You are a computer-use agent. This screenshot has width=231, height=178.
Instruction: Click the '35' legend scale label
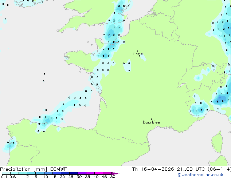tap(87, 177)
